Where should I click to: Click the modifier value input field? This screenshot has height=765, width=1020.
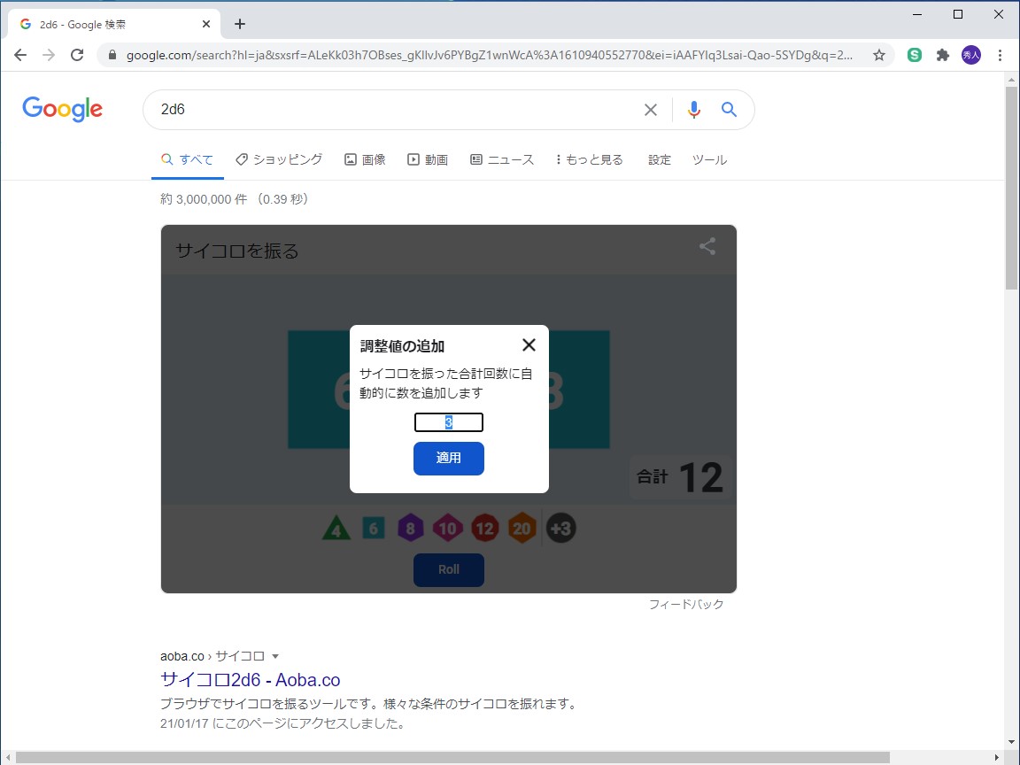pyautogui.click(x=448, y=422)
